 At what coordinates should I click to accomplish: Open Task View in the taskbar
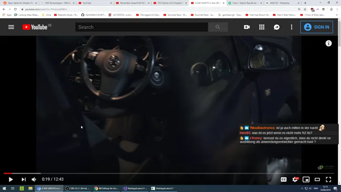coord(12,188)
